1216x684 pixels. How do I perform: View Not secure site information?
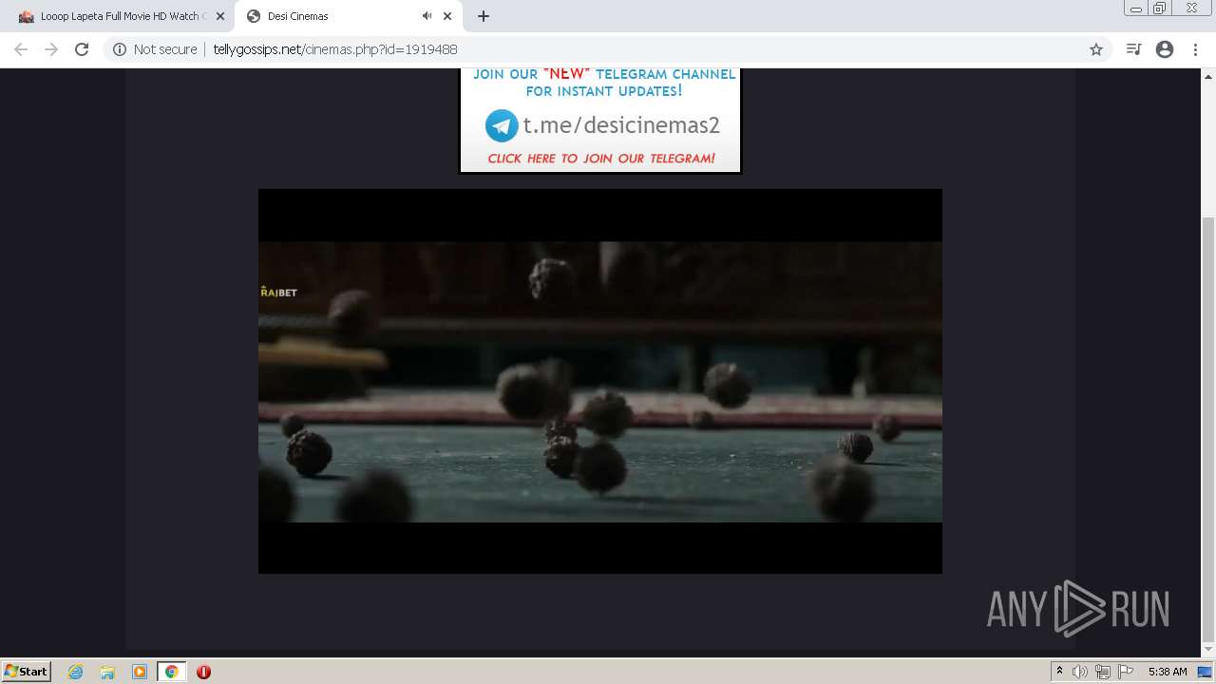(x=155, y=49)
